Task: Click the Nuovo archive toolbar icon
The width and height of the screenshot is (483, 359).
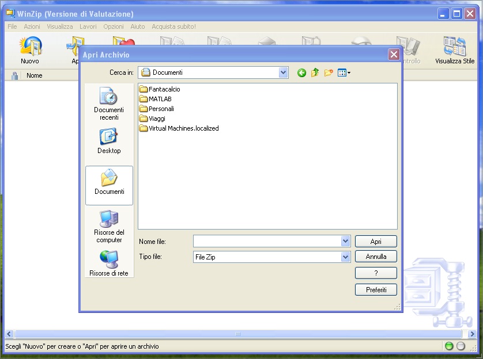Action: pos(30,50)
